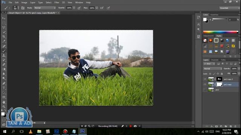241x135 pixels.
Task: Select the Lasso tool
Action: (4, 27)
